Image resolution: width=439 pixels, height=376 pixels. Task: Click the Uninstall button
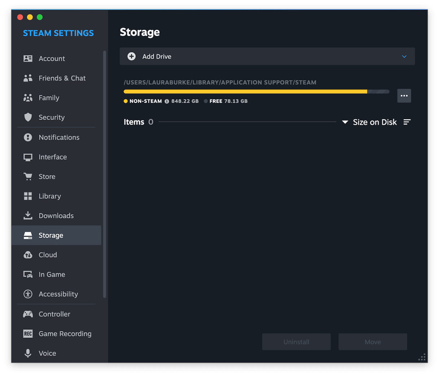296,342
